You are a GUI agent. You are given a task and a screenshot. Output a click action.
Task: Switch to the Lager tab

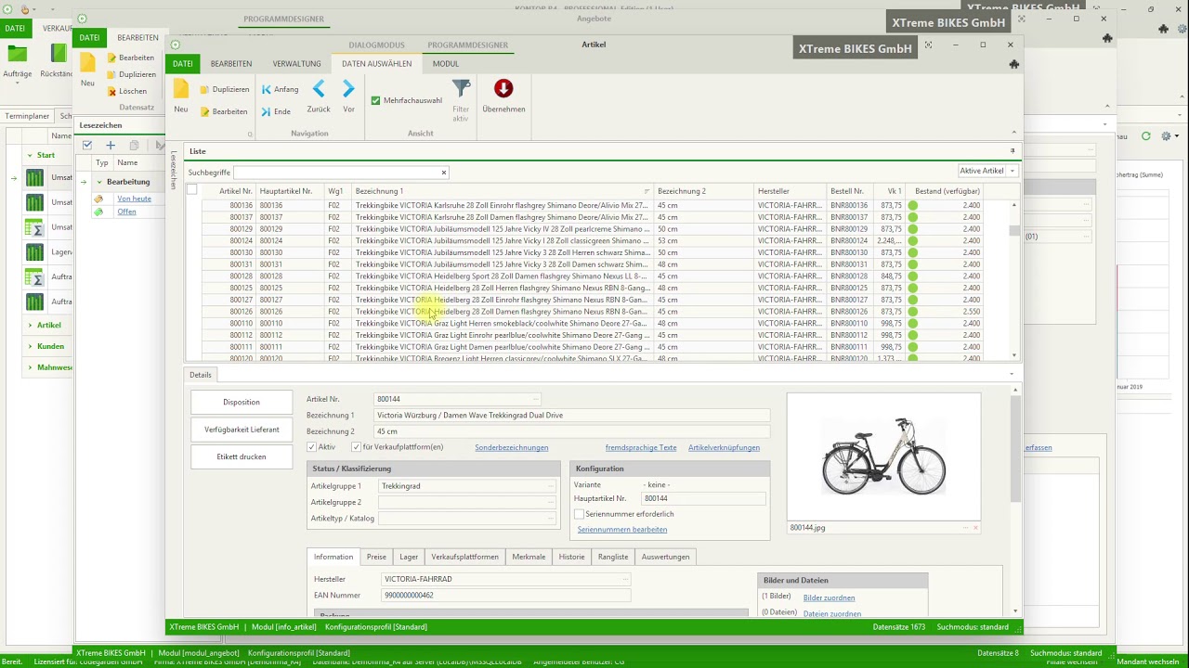pyautogui.click(x=409, y=557)
